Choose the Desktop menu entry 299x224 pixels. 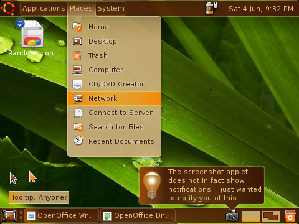pyautogui.click(x=115, y=41)
